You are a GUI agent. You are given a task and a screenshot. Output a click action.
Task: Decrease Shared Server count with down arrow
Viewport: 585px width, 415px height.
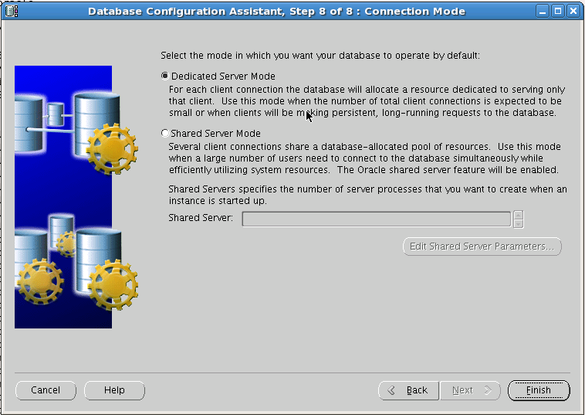click(519, 223)
